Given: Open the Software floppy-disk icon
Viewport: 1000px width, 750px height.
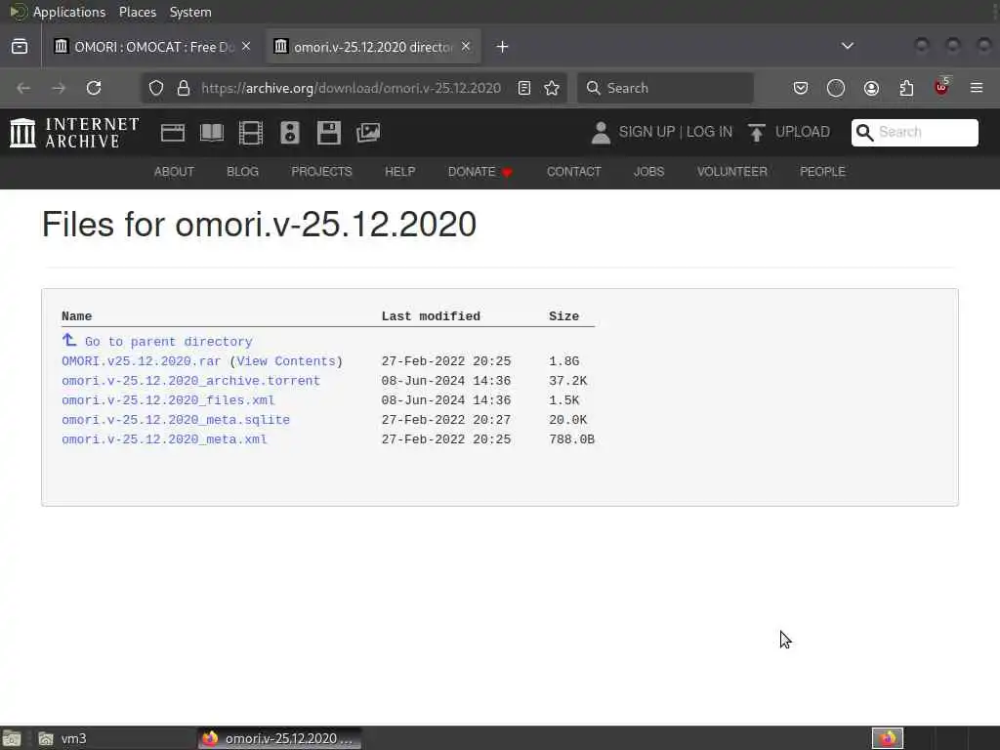Looking at the screenshot, I should (x=329, y=133).
